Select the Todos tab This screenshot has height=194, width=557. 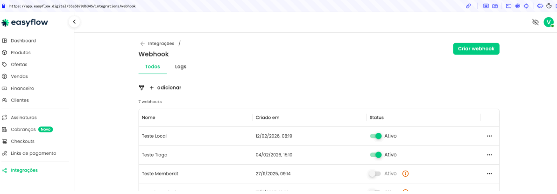coord(152,67)
